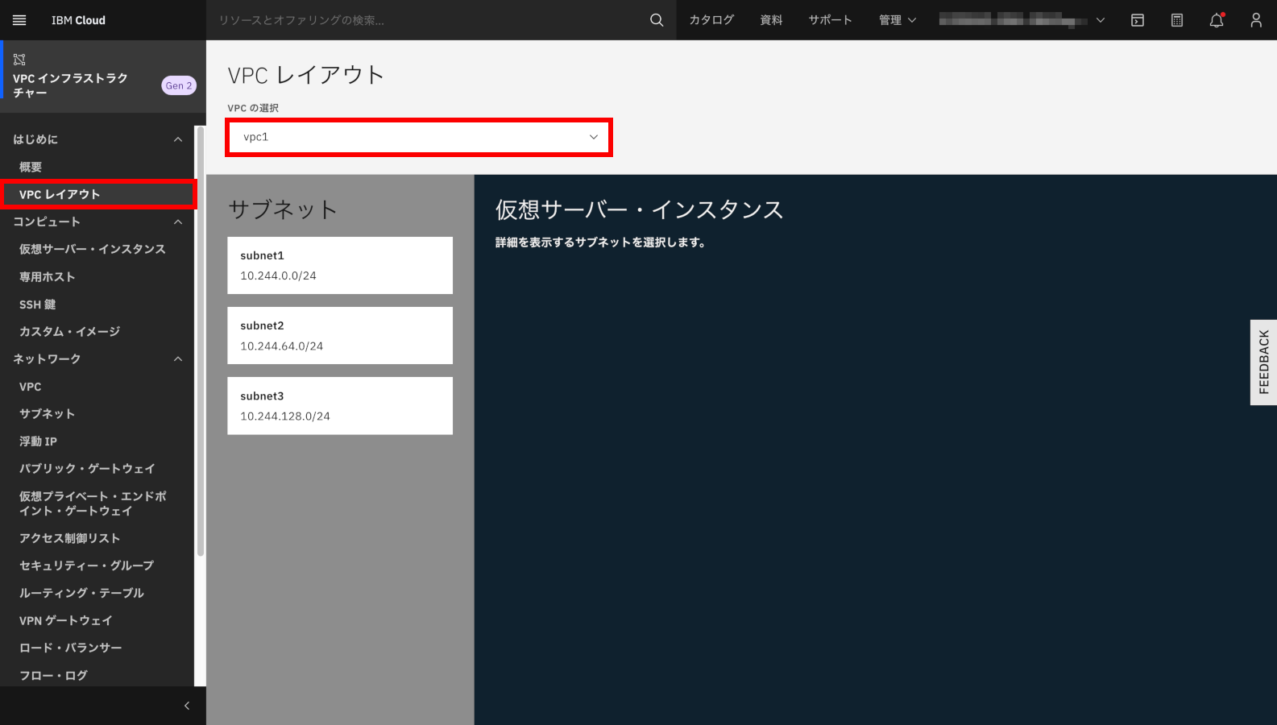Viewport: 1277px width, 725px height.
Task: Click the IBM Cloud logo text
Action: click(78, 20)
